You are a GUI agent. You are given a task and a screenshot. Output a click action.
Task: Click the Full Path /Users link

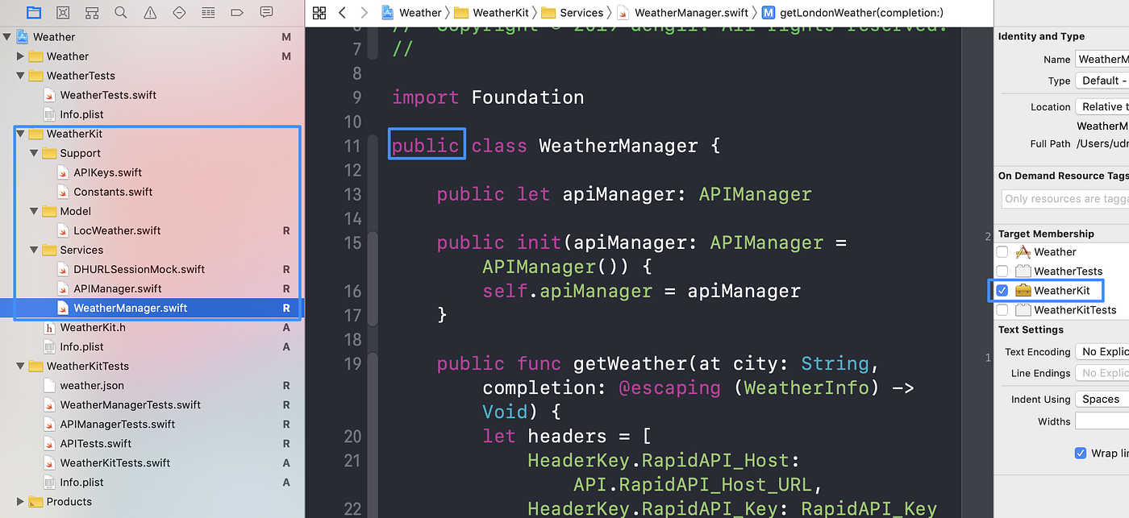(x=1106, y=143)
